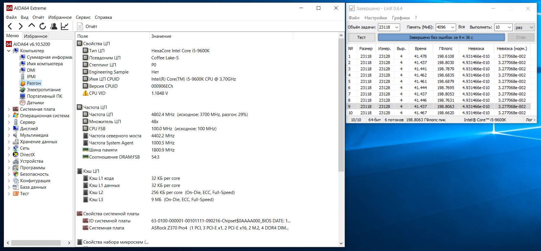541x251 pixels.
Task: Click the Вся memory button in LinX
Action: (461, 27)
